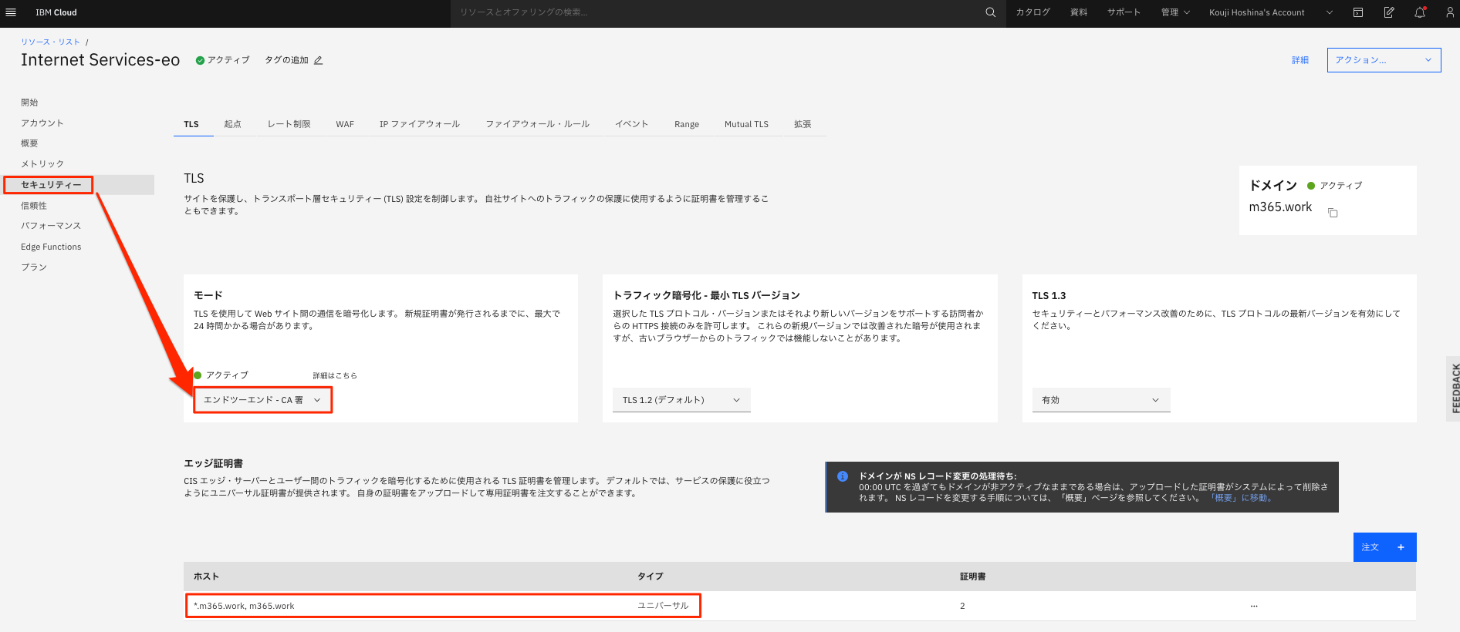Image resolution: width=1460 pixels, height=632 pixels.
Task: Click the plus icon on 注文 button
Action: coord(1401,547)
